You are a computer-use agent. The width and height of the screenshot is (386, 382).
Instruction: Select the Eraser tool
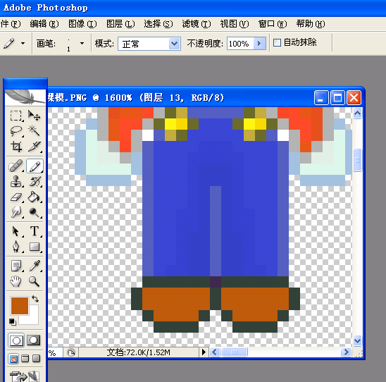[16, 197]
